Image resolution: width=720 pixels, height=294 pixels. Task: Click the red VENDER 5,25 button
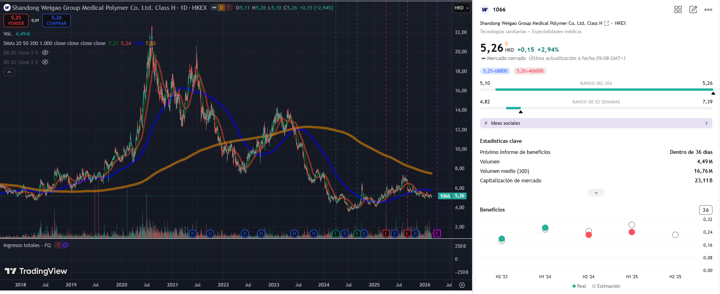point(16,21)
